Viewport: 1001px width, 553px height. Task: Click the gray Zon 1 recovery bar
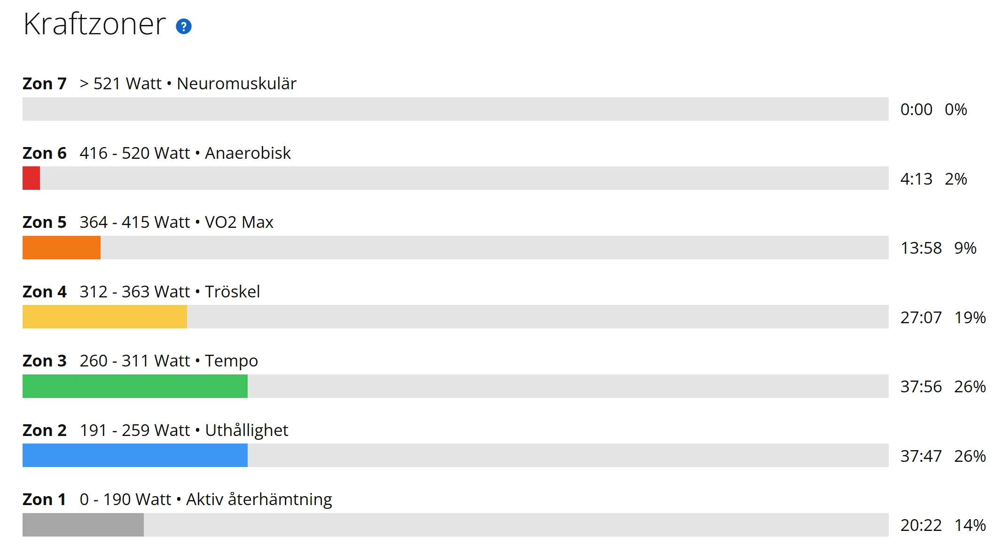tap(83, 525)
